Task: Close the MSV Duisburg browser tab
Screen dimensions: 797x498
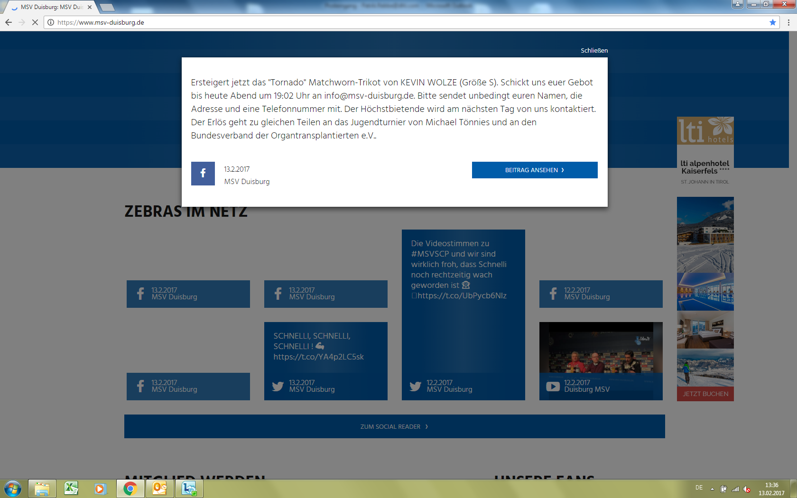Action: coord(90,7)
